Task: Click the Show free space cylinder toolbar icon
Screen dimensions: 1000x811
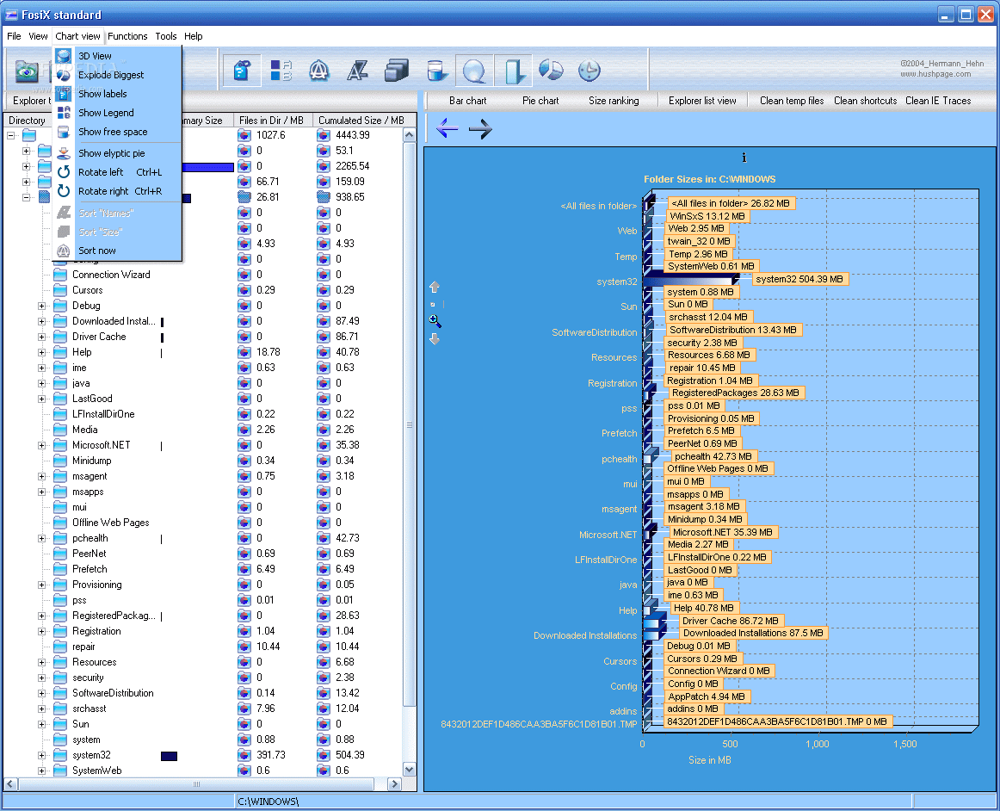Action: [436, 71]
